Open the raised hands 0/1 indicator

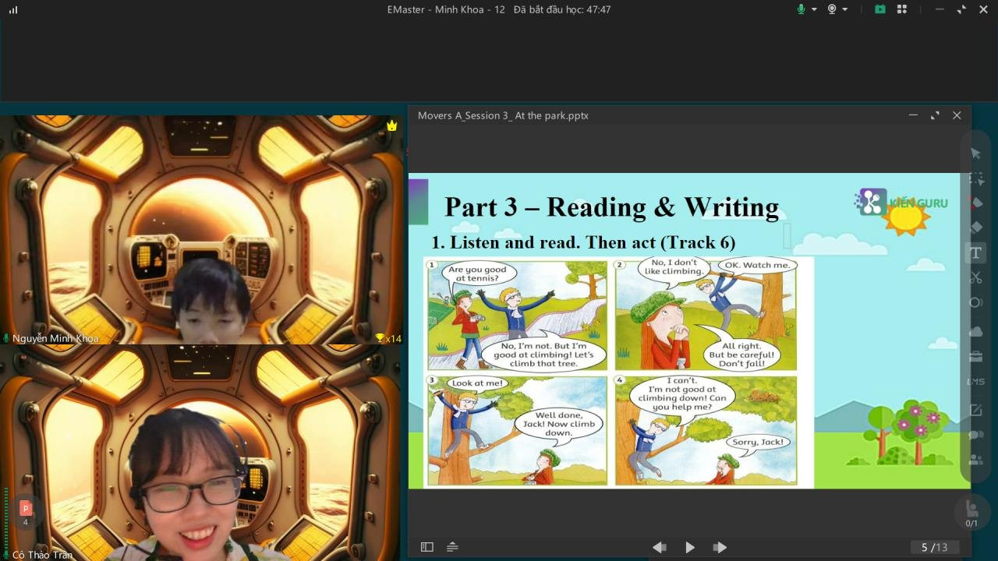tap(971, 513)
